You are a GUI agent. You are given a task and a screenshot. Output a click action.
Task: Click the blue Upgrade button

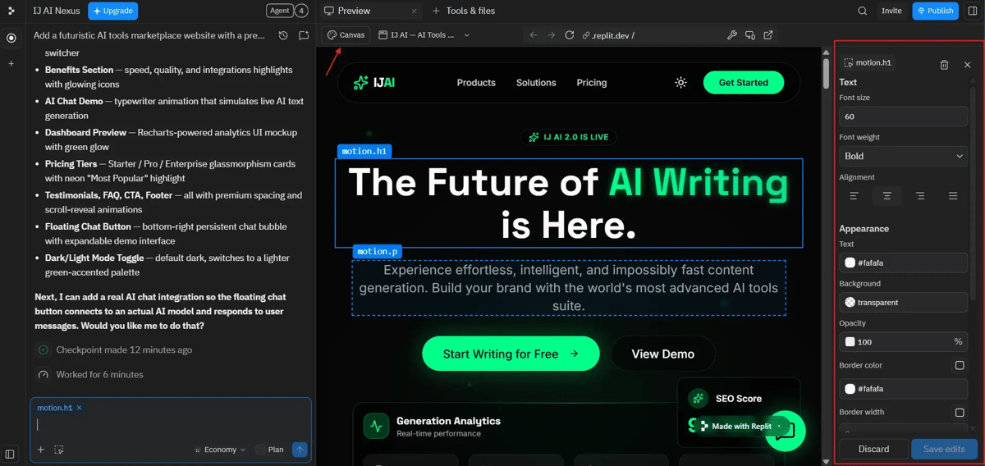pos(112,11)
